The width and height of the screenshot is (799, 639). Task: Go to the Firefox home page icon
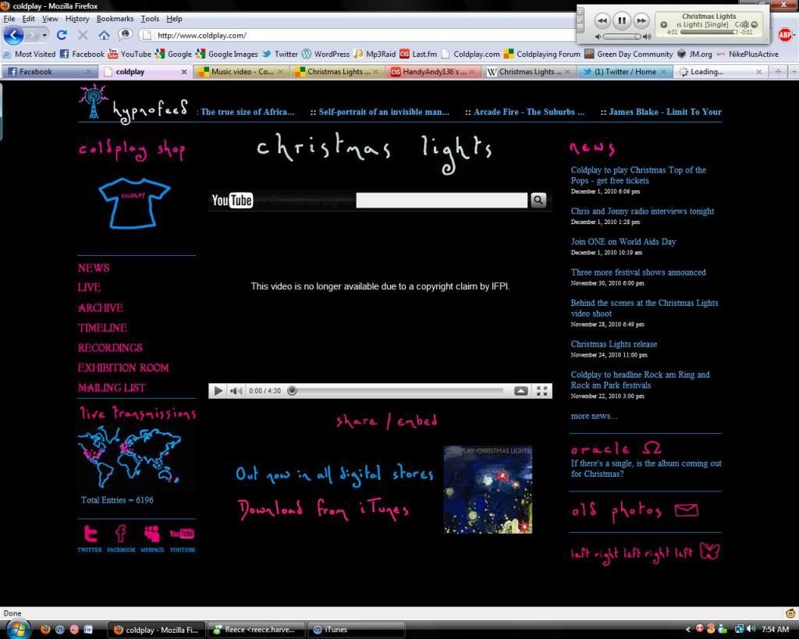tap(104, 35)
